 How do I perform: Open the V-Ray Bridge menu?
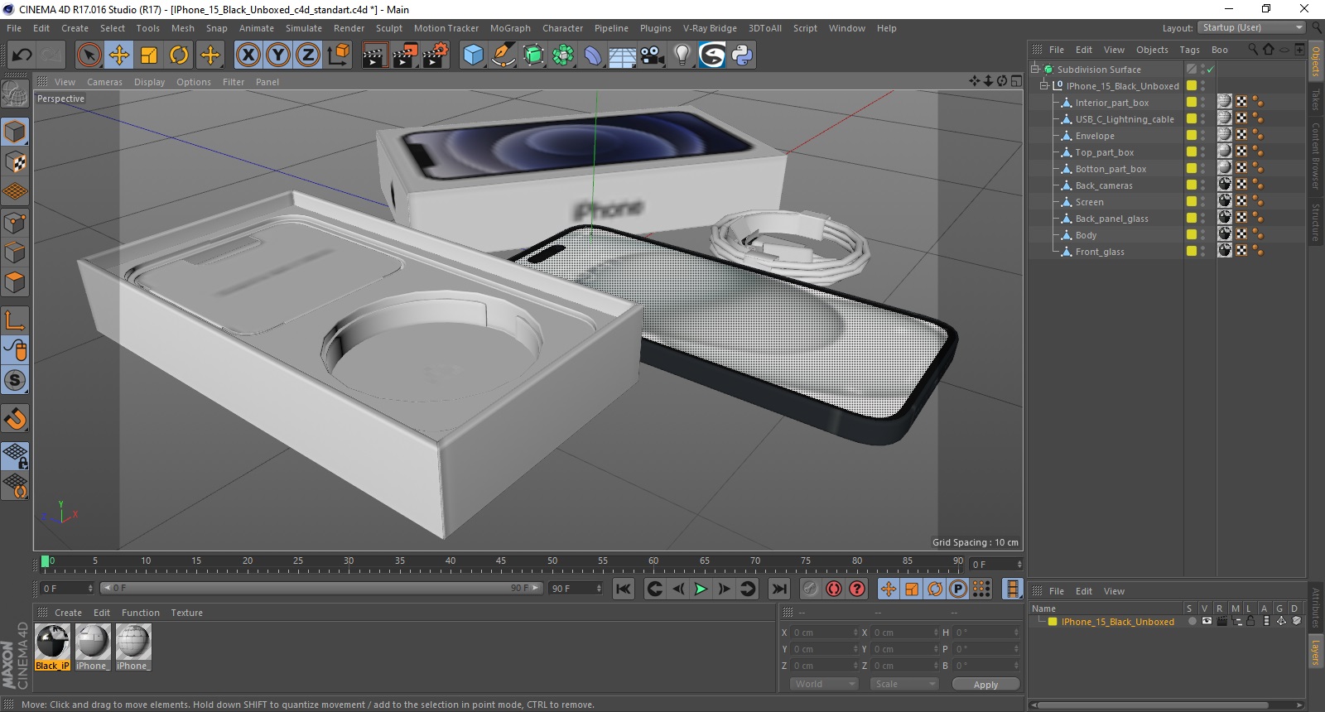pyautogui.click(x=710, y=28)
